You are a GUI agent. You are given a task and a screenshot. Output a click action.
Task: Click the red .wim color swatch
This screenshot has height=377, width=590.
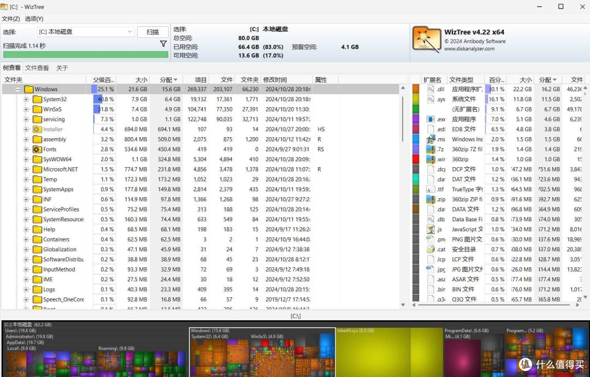[x=416, y=159]
